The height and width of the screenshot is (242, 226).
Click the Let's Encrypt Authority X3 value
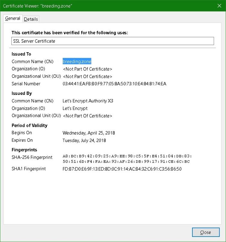pos(88,101)
